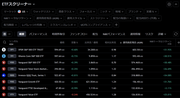The height and width of the screenshot is (98, 180).
Task: Open the エクスペンスレシオ filter dropdown
Action: pyautogui.click(x=63, y=25)
